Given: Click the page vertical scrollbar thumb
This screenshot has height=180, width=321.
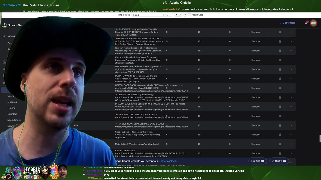Looking at the screenshot, I should tap(320, 139).
